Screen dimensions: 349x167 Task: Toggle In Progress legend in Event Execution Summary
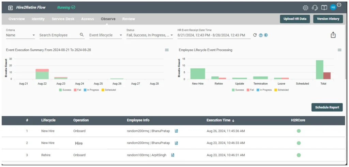(91, 90)
